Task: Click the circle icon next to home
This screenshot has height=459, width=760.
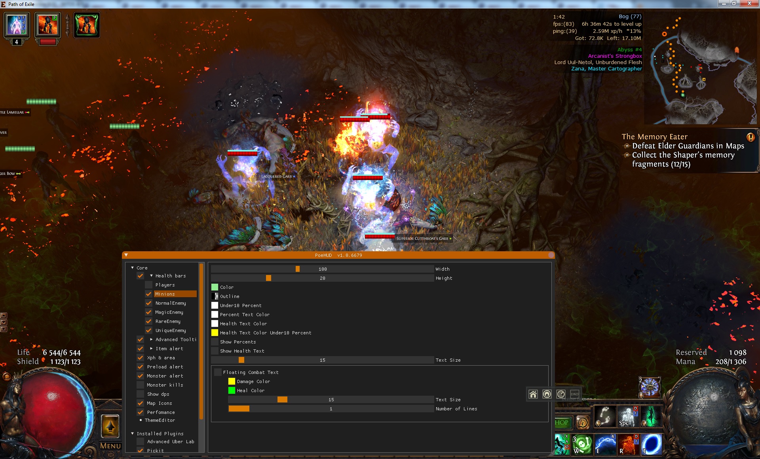Action: tap(547, 394)
